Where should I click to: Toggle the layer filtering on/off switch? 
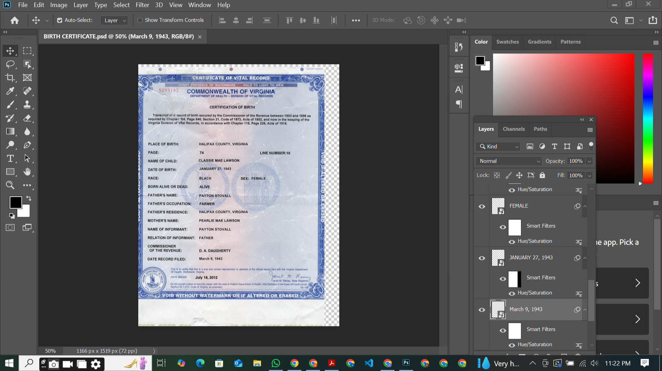[591, 145]
